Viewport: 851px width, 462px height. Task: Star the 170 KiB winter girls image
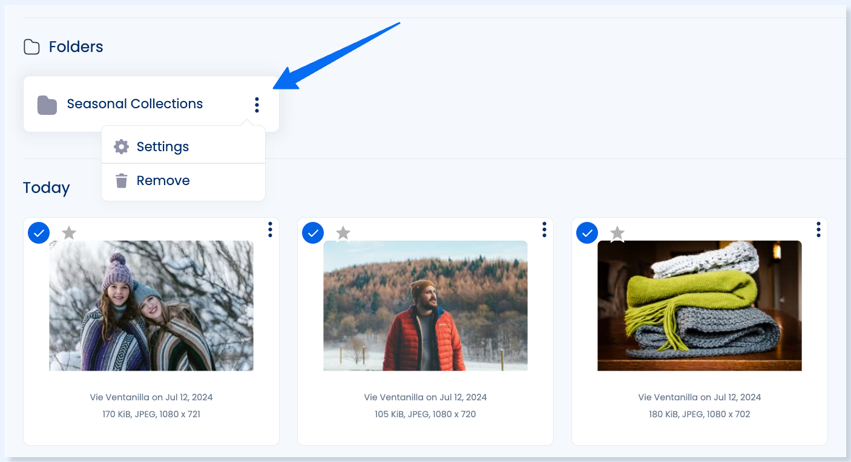pos(69,232)
